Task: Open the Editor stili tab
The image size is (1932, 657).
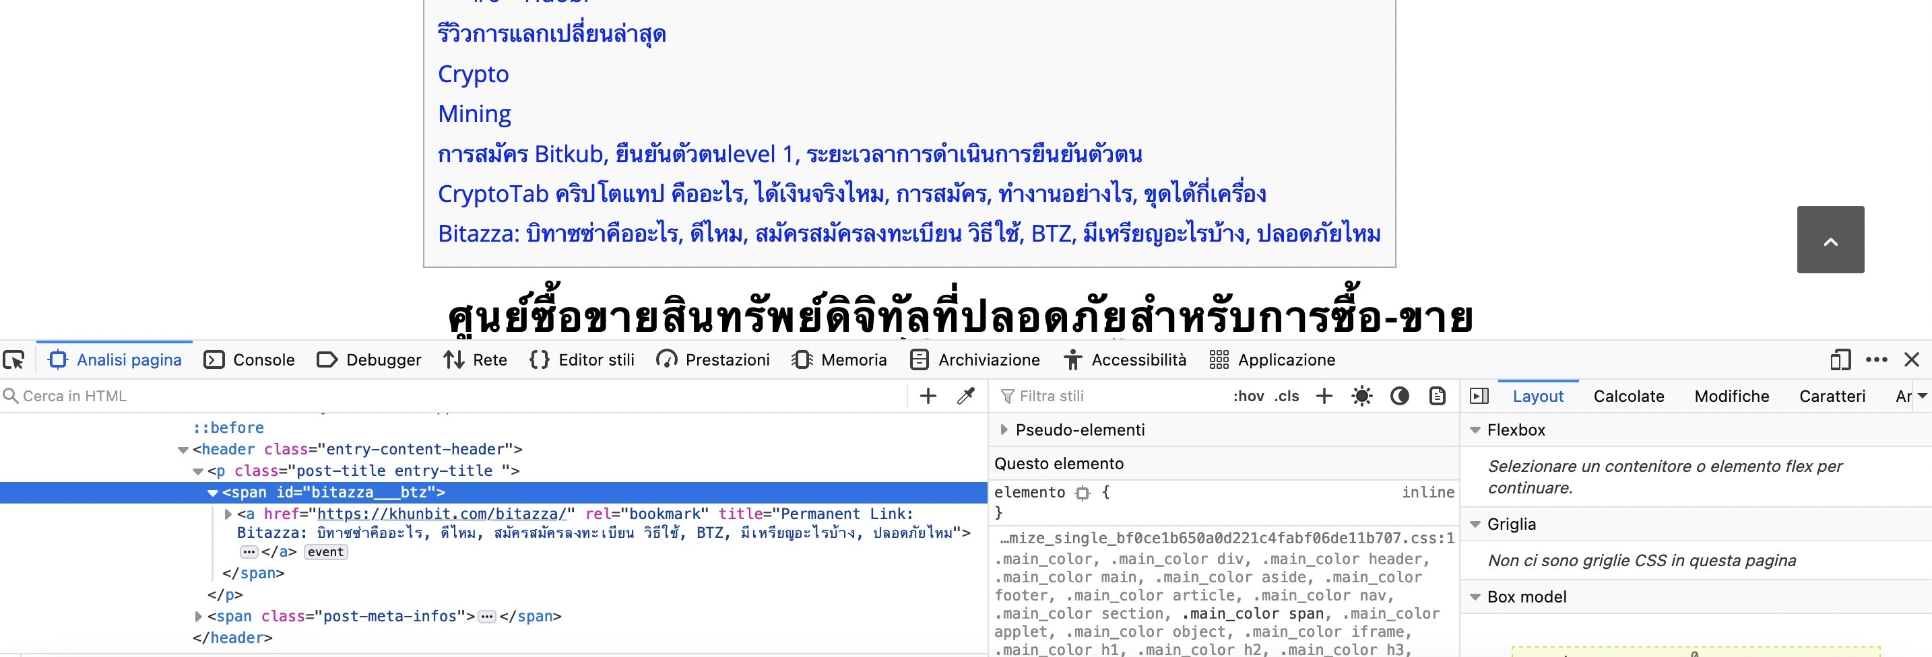Action: point(581,360)
